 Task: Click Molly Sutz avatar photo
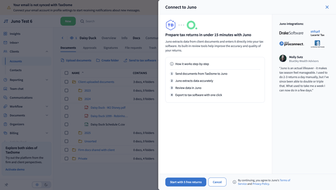coord(283,58)
